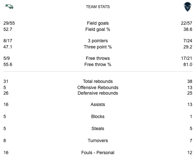Click the Defensive rebounds label

point(98,93)
